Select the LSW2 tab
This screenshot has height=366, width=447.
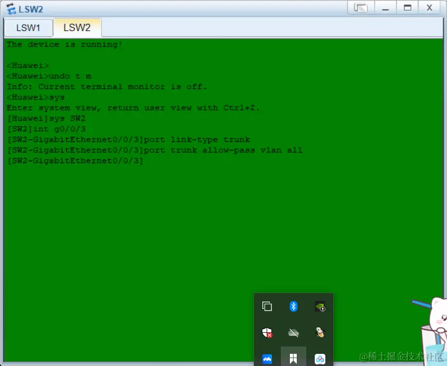click(77, 27)
